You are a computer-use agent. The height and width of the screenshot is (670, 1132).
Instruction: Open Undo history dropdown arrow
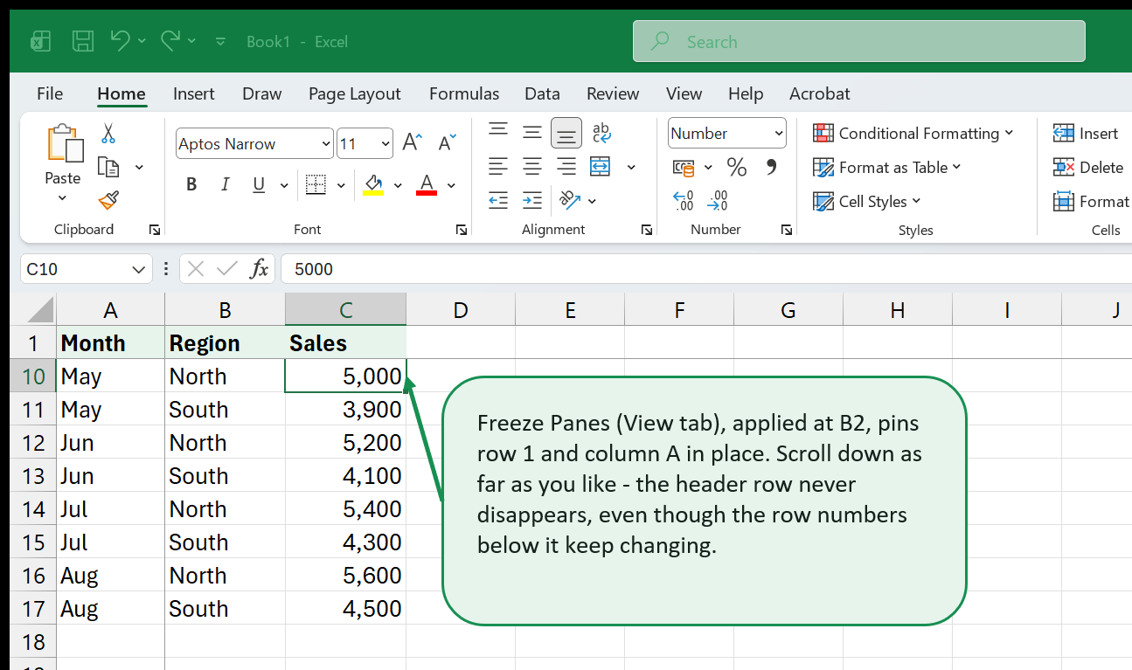[142, 41]
